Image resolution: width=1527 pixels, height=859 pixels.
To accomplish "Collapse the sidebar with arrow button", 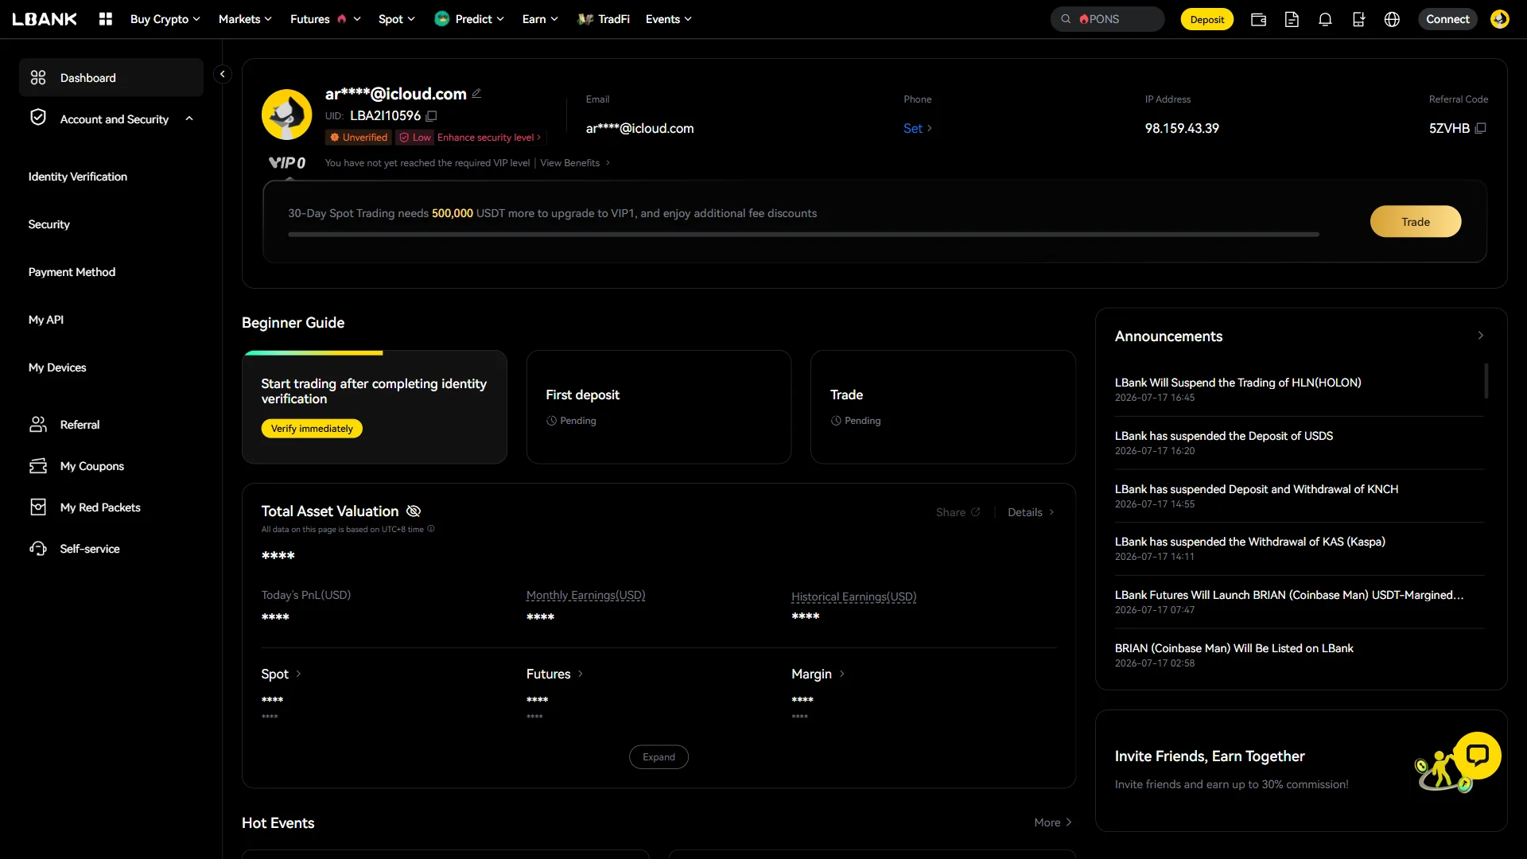I will pos(223,74).
